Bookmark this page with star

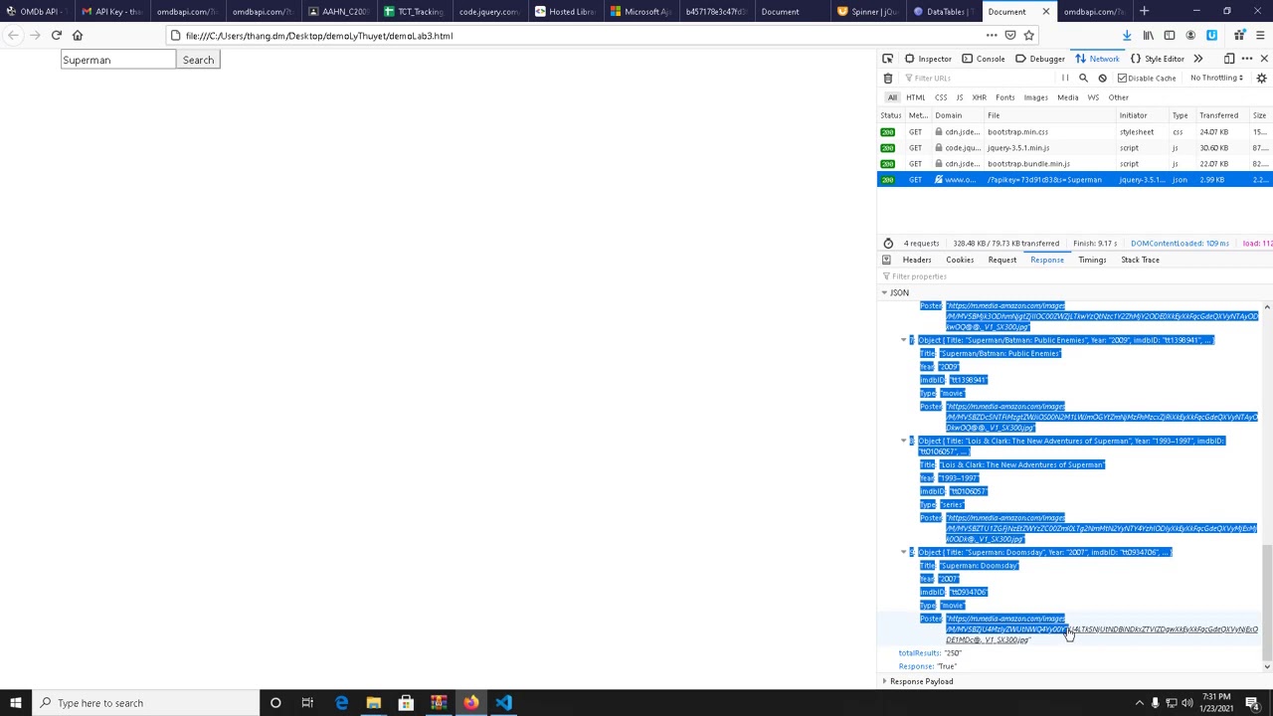pyautogui.click(x=1029, y=36)
